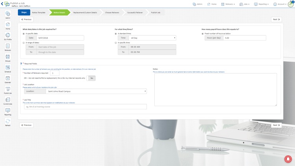Viewport: 295px width, 166px height.
Task: Open Current Jobs sidebar icon
Action: [x=8, y=101]
